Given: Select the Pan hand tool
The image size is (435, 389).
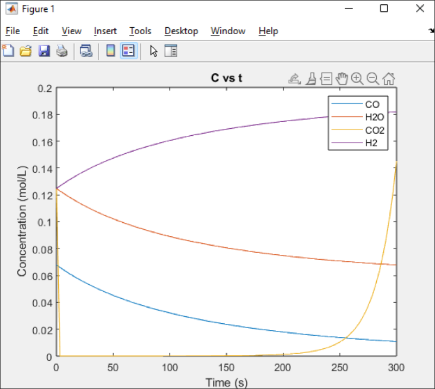Looking at the screenshot, I should point(342,79).
